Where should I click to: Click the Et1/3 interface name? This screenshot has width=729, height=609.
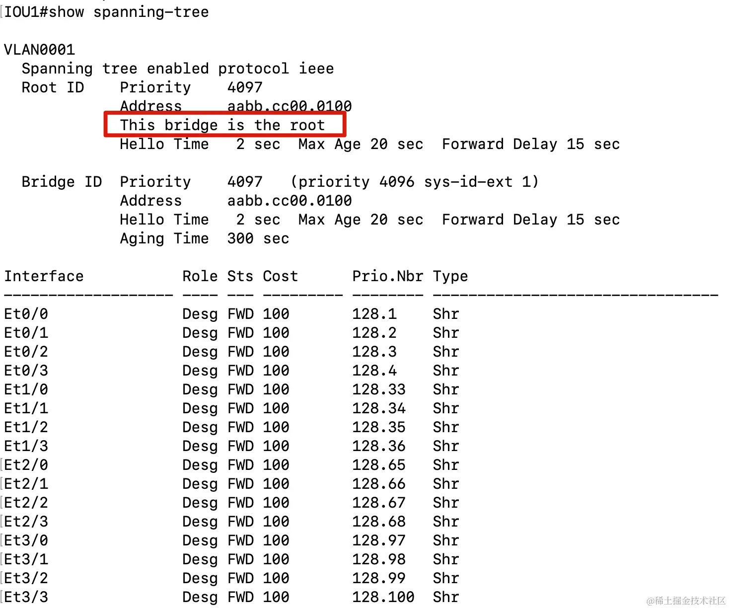point(26,446)
